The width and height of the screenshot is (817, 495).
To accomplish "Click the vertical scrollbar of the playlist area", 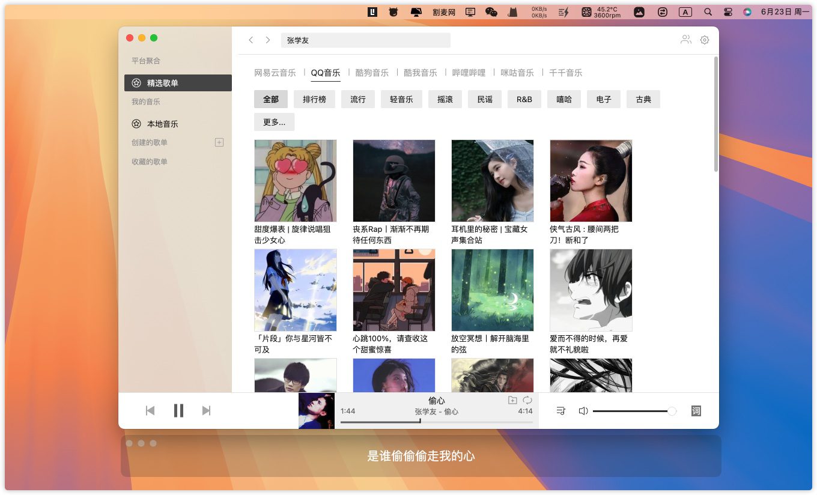I will pos(715,114).
